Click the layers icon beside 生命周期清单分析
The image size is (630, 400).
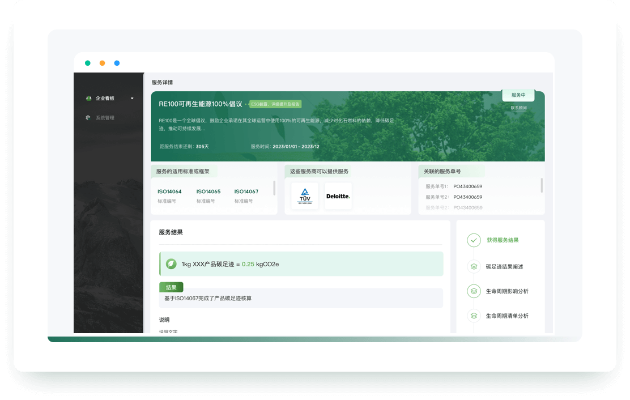pos(474,316)
